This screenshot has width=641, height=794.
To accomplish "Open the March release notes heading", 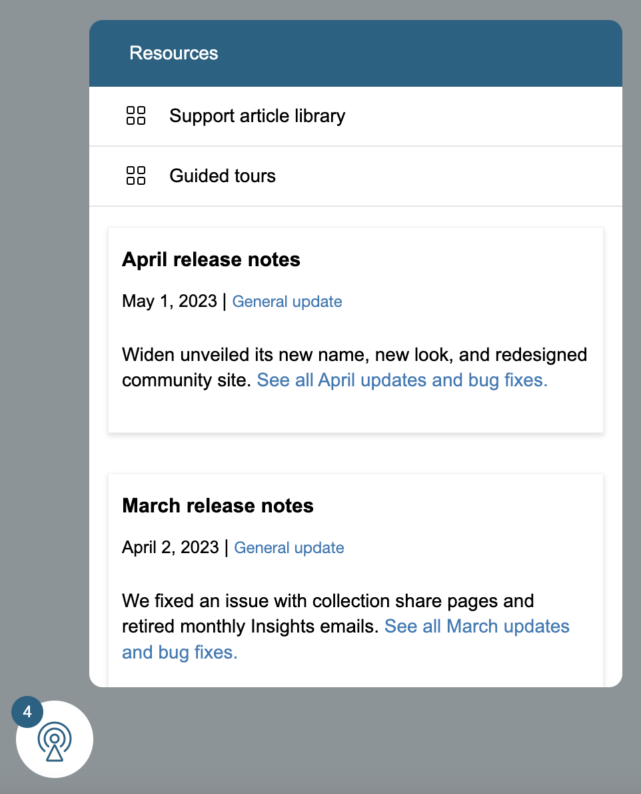I will (x=218, y=505).
